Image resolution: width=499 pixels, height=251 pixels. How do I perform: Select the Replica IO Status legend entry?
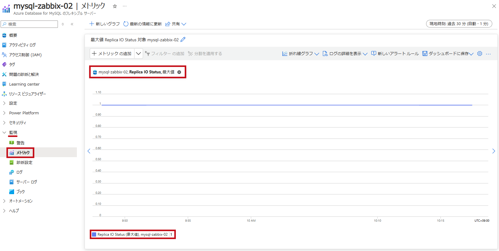(133, 234)
